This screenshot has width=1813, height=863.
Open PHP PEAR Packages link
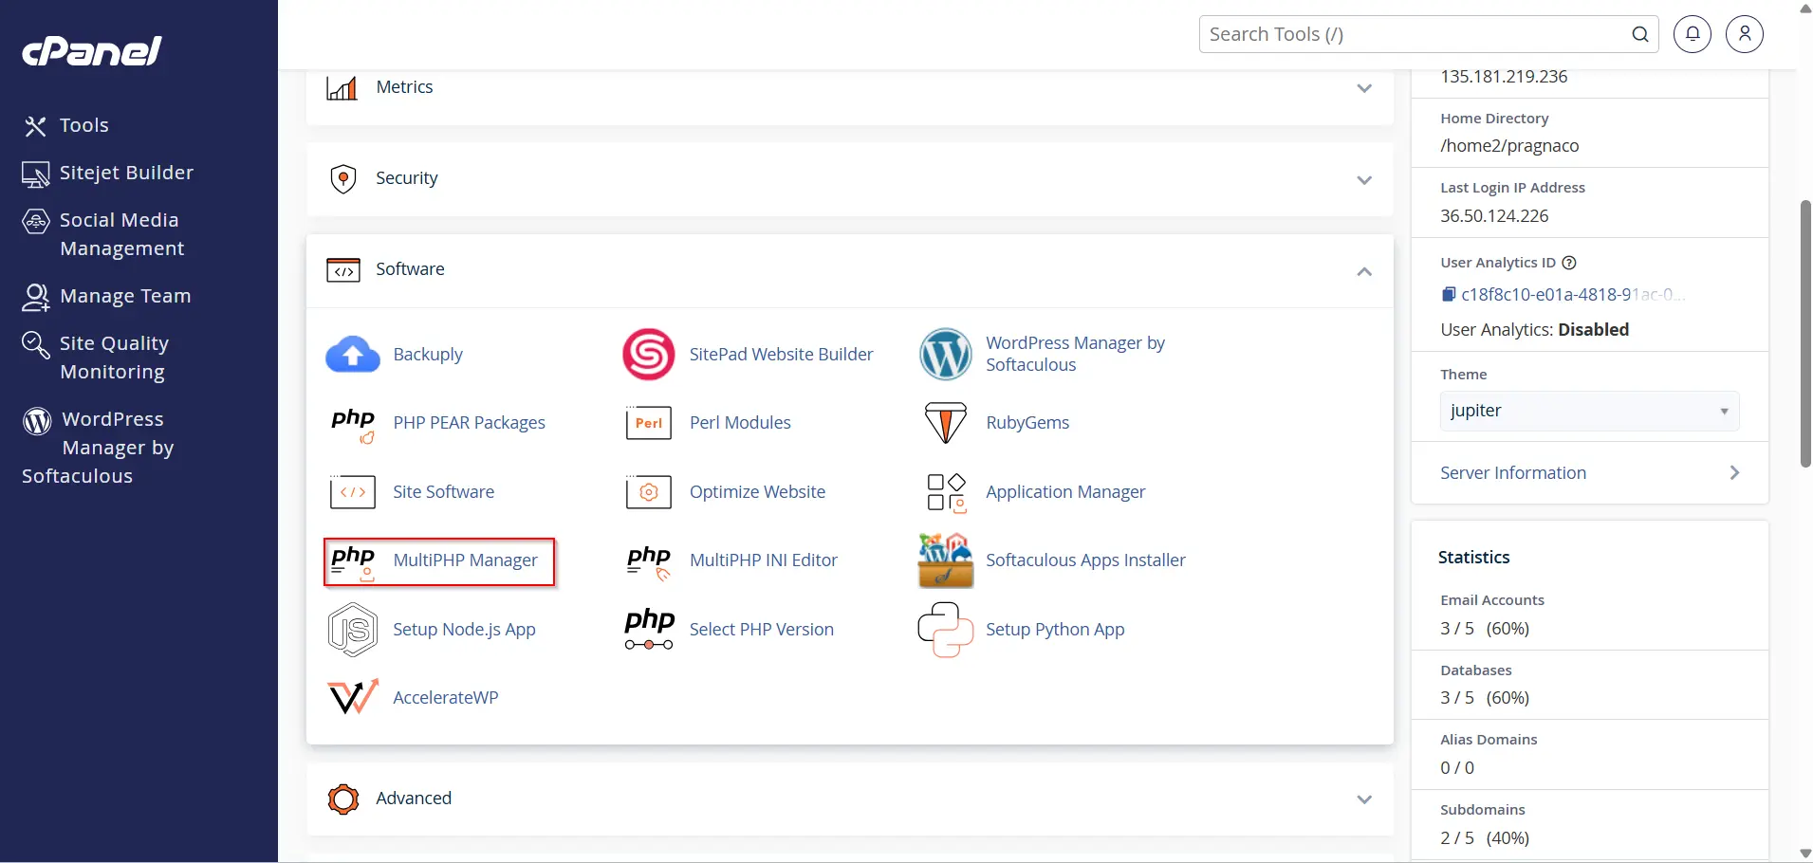(469, 423)
